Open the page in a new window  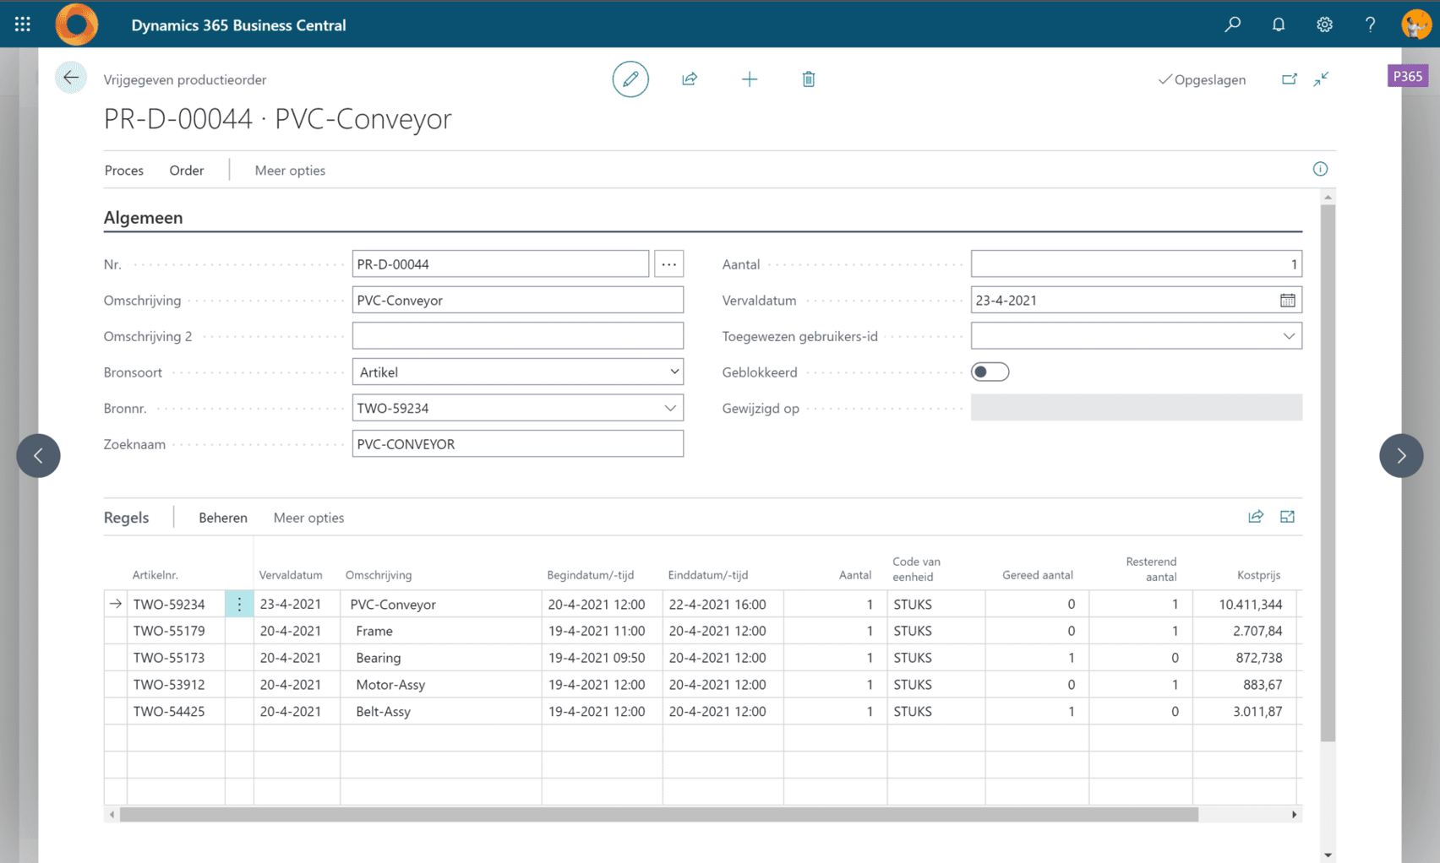click(1289, 79)
